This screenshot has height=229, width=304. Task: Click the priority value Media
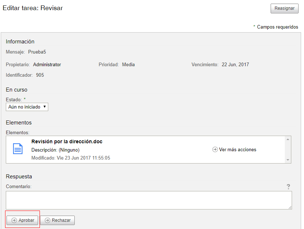click(128, 65)
